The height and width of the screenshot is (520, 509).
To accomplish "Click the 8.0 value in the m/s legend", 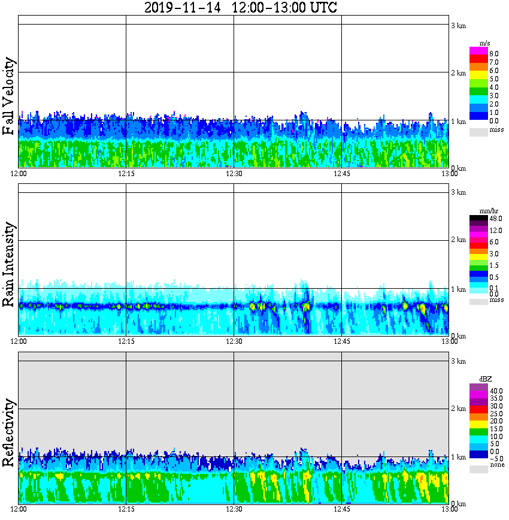I will (494, 54).
